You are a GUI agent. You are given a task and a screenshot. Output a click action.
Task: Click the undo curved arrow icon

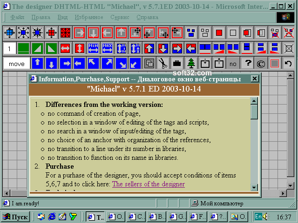289,63
